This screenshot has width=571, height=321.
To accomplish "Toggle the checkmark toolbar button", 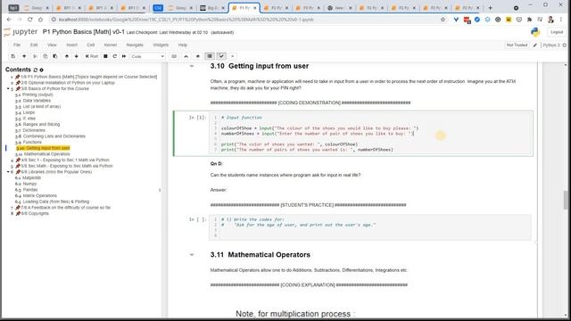I will [221, 56].
